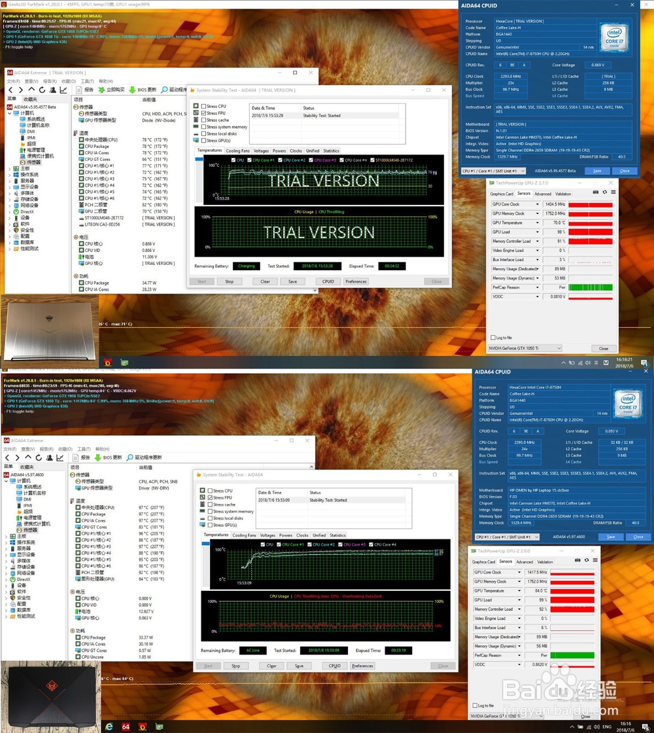
Task: Click Preferences in TRIAL VERSION Stability Test
Action: [x=356, y=281]
